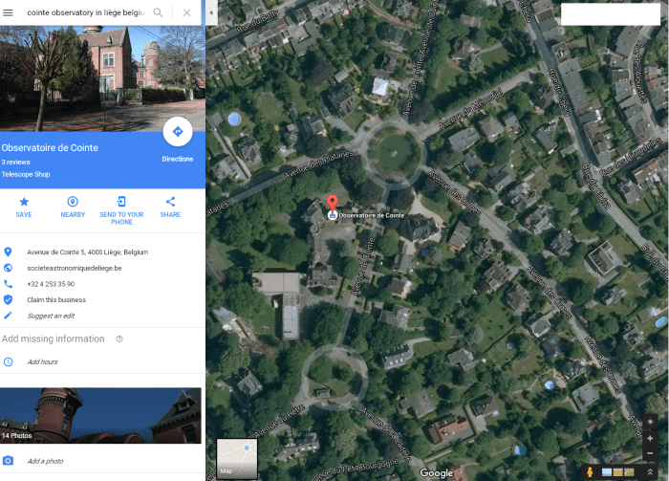This screenshot has height=481, width=669.
Task: Zoom out on the map
Action: pos(650,453)
